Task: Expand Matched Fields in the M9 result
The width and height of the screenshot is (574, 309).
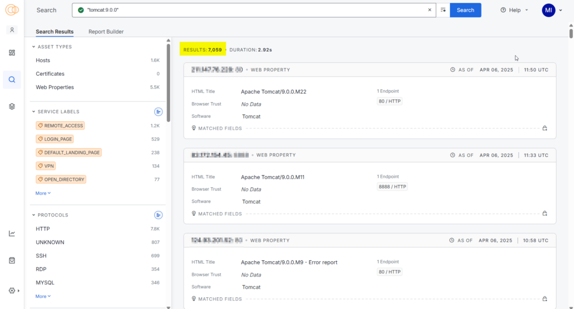Action: pos(217,299)
